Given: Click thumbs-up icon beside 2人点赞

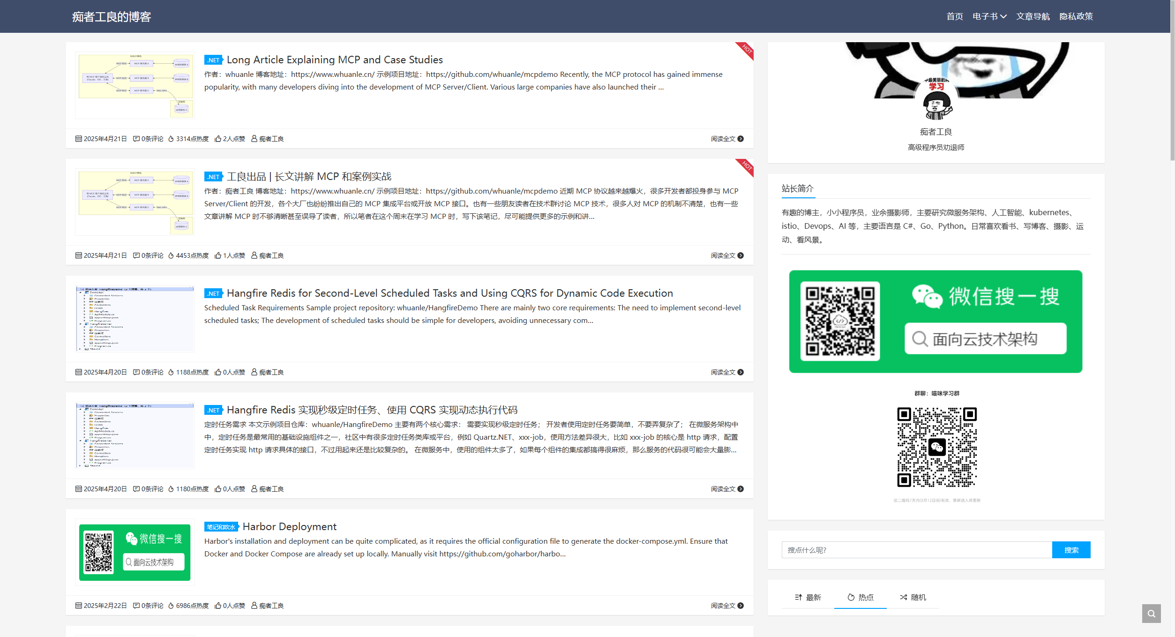Looking at the screenshot, I should pos(218,139).
